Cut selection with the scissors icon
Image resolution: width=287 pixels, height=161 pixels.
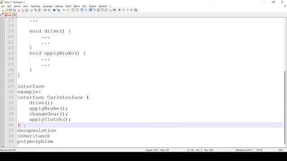(x=31, y=10)
